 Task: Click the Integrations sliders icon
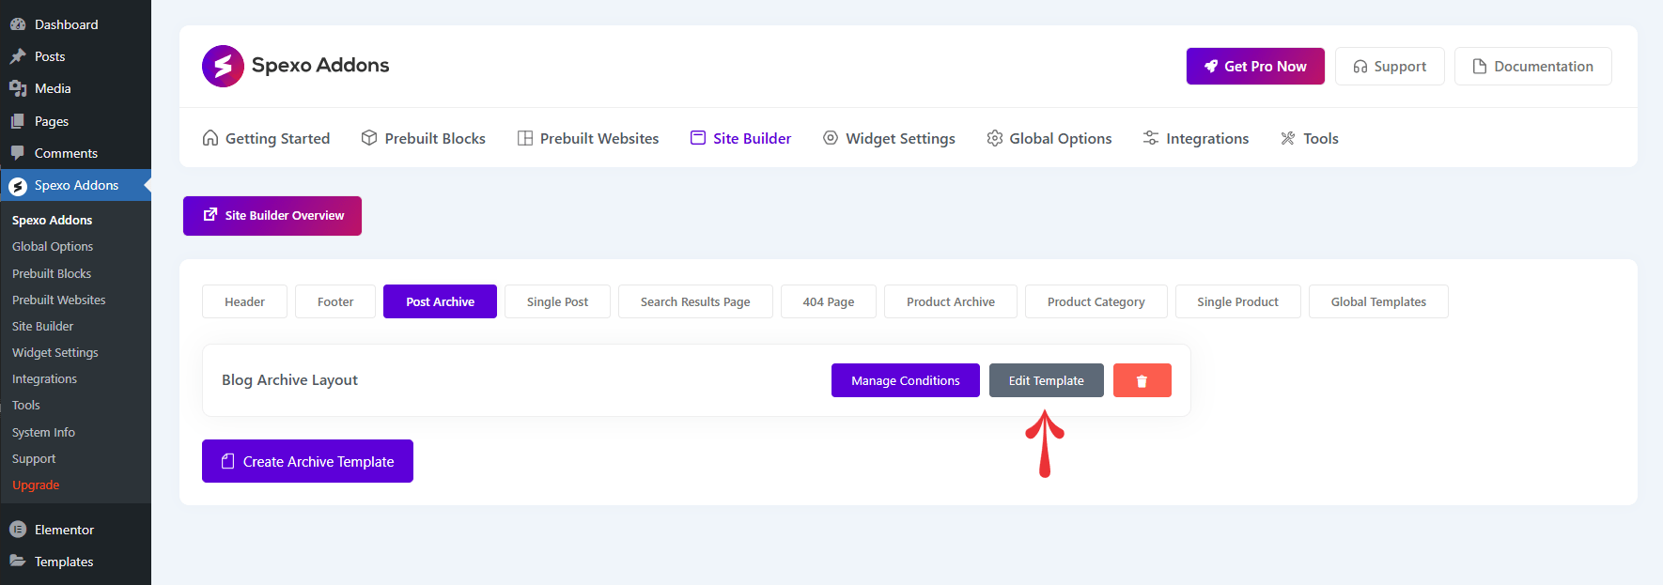(x=1151, y=138)
